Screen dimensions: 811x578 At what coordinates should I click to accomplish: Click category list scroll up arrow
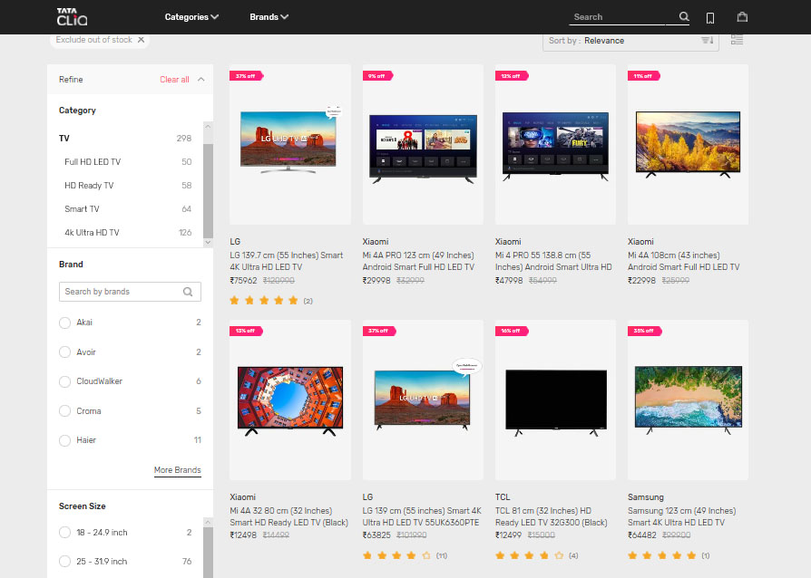pos(208,127)
